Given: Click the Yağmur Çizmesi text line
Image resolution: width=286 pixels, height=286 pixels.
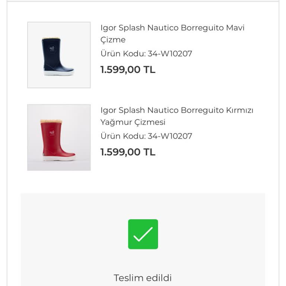Looking at the screenshot, I should coord(133,122).
